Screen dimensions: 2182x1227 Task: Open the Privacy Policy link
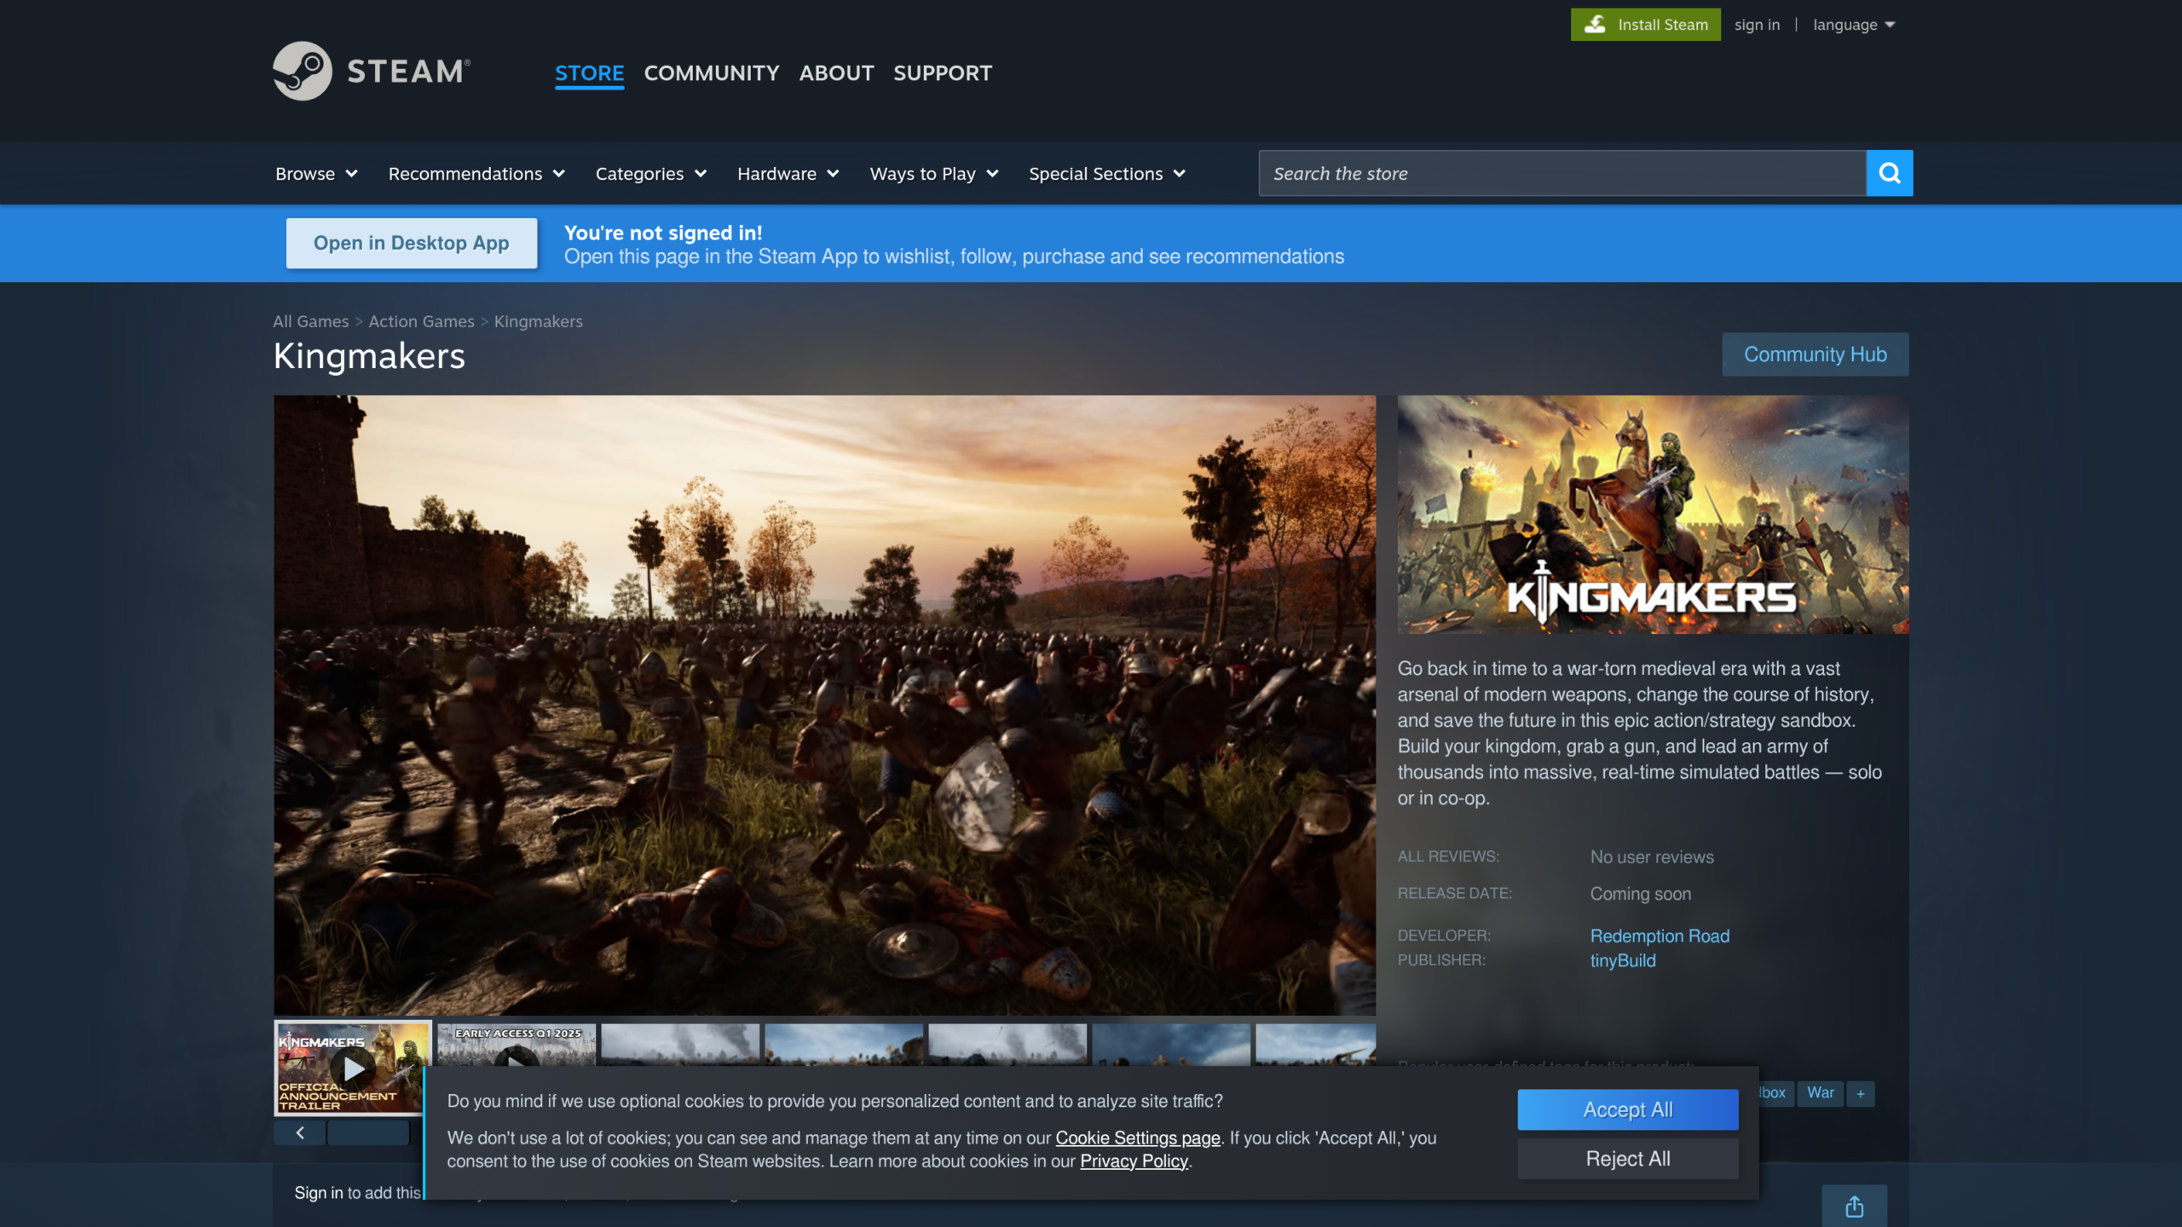(1134, 1161)
